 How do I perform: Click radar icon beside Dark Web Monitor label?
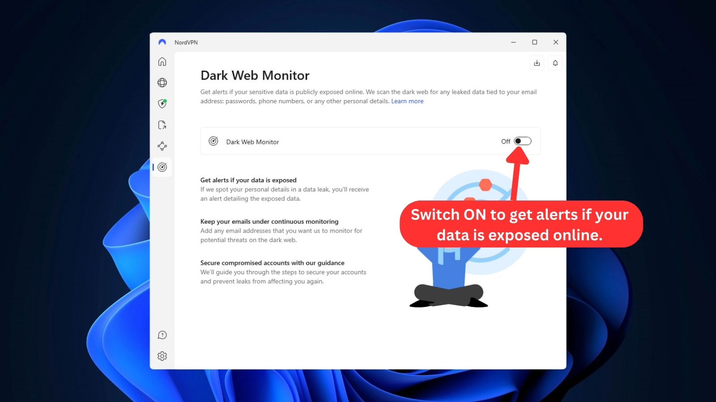[213, 141]
